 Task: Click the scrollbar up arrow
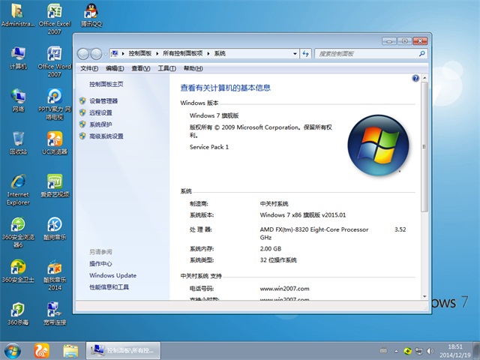424,78
